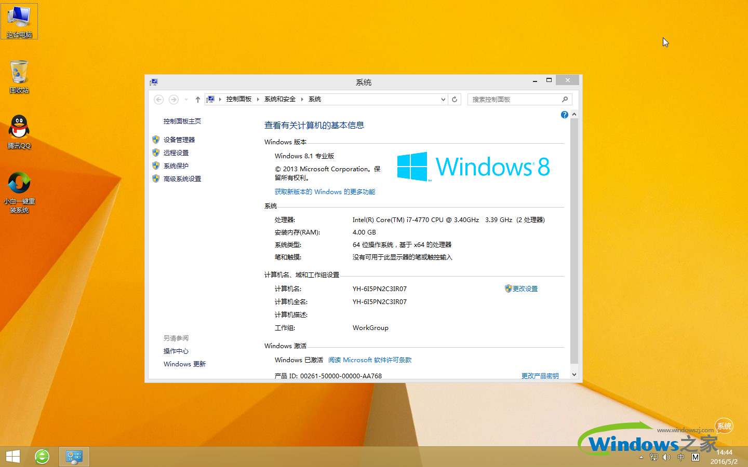The height and width of the screenshot is (467, 748).
Task: Open 获取新版本的 Windows 的更多功能 link
Action: pos(325,191)
